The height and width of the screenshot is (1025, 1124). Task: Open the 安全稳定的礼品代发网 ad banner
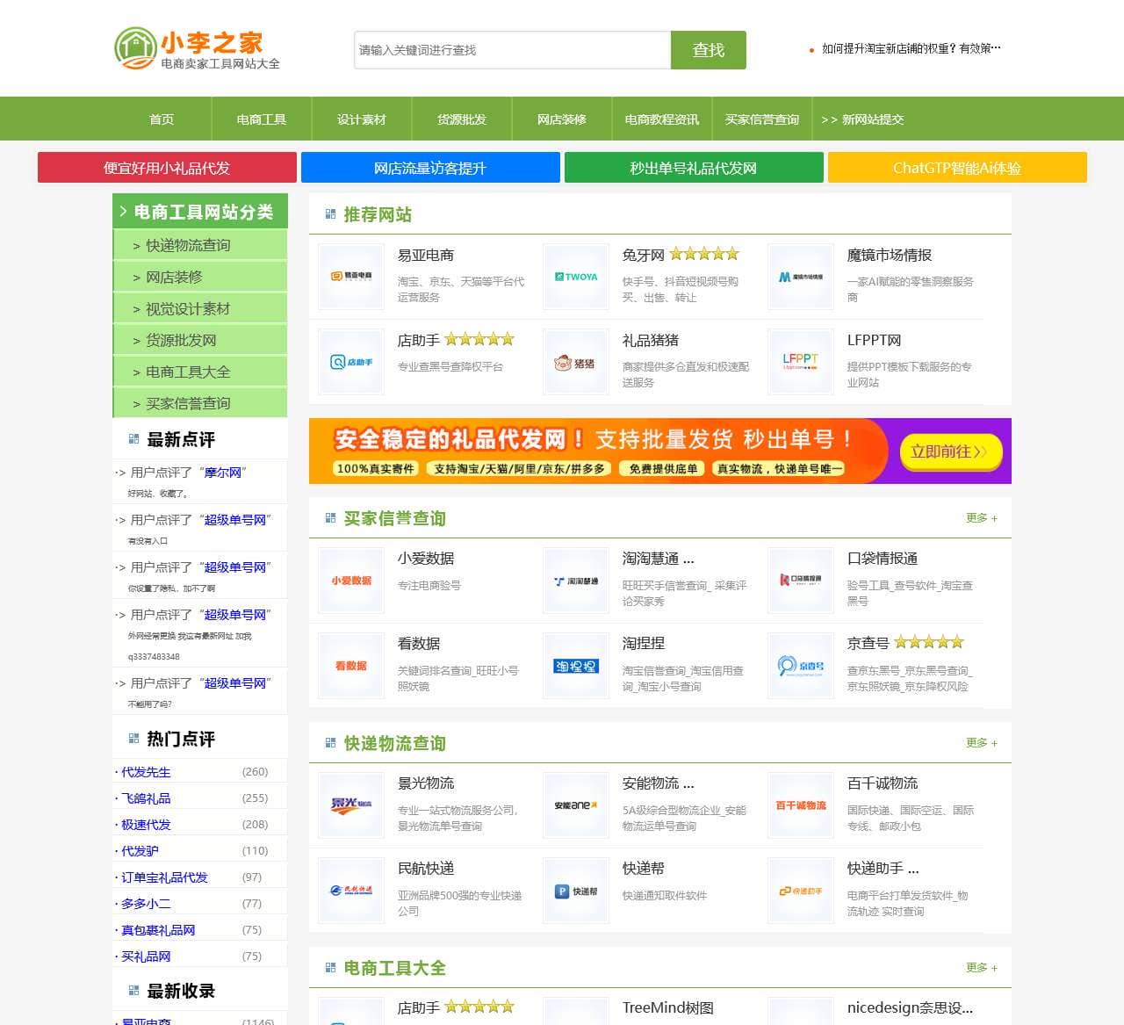660,451
